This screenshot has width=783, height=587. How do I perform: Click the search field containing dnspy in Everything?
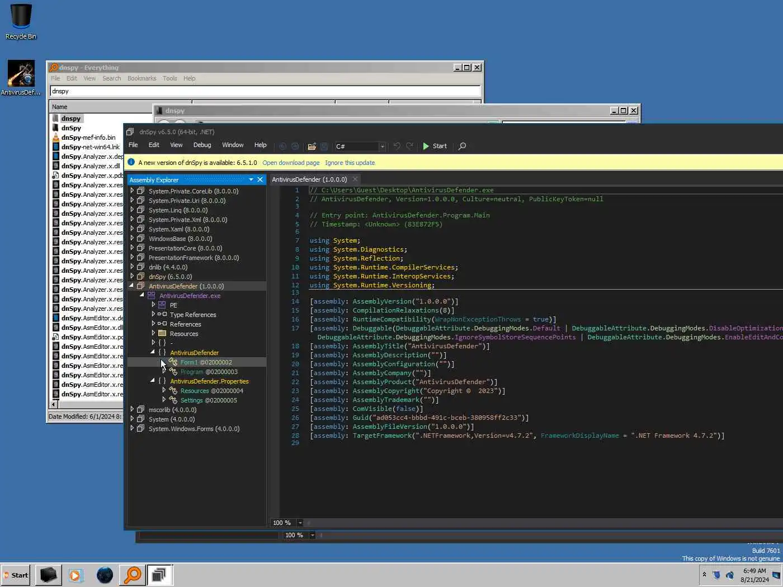click(x=265, y=91)
